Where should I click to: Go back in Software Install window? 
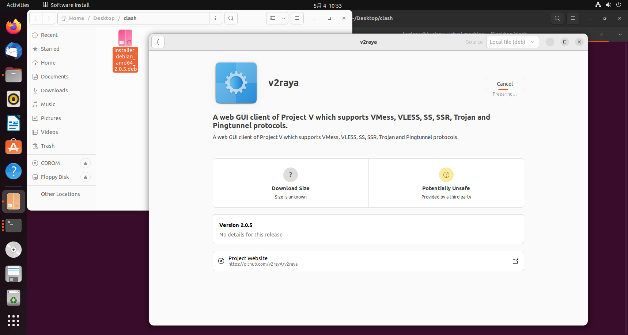[x=158, y=42]
